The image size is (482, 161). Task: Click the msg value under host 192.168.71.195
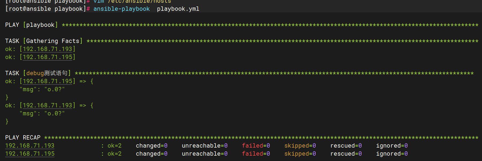[54, 89]
